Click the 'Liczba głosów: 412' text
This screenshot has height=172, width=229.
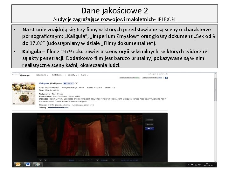[83, 105]
